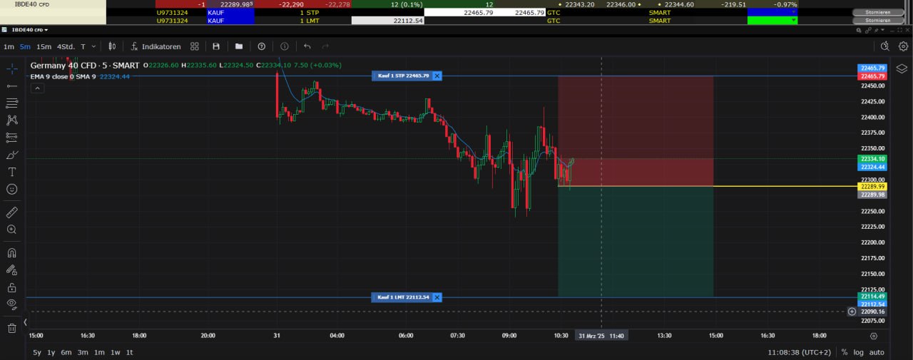This screenshot has height=360, width=913.
Task: Click the green order status color cell
Action: (x=772, y=21)
